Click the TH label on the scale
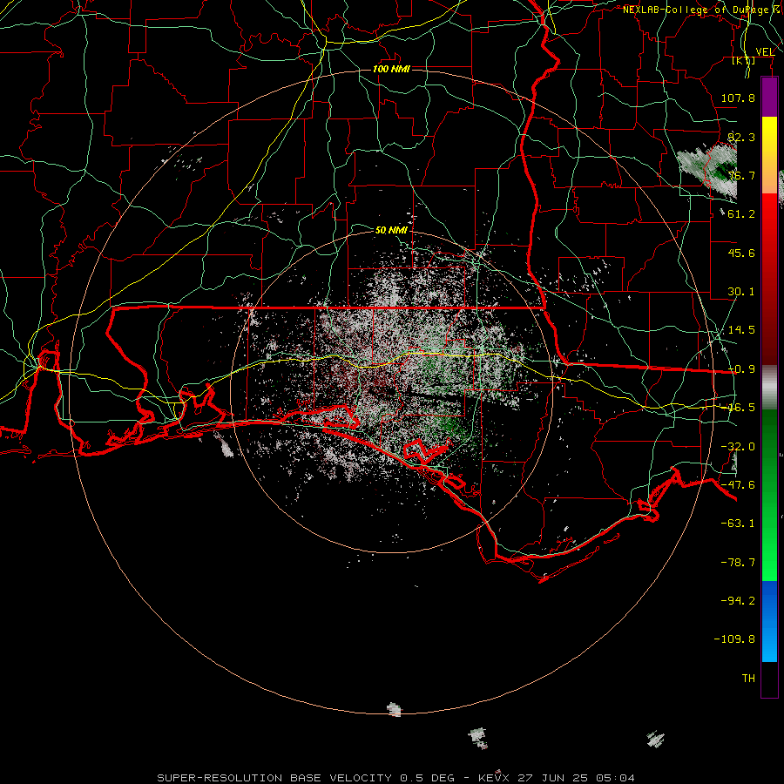The width and height of the screenshot is (784, 784). tap(748, 679)
